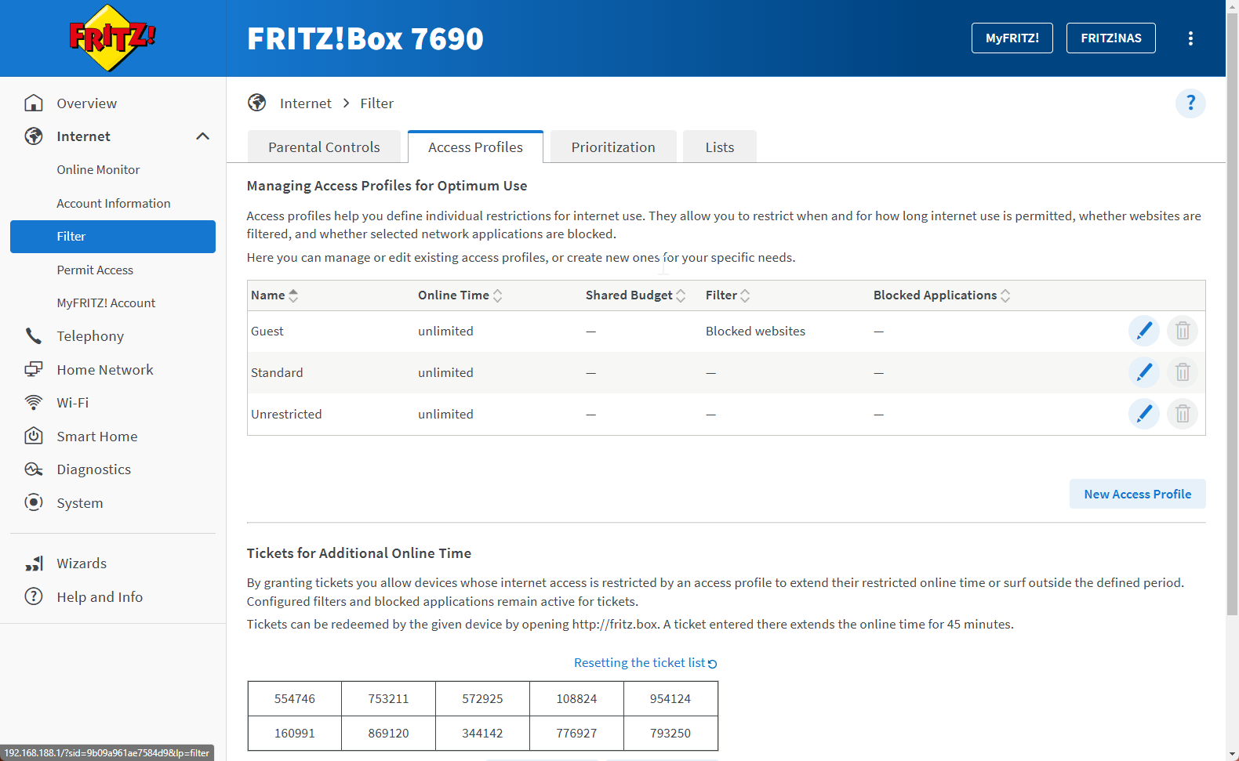1239x761 pixels.
Task: Go to Wi-Fi settings in sidebar
Action: pos(72,403)
